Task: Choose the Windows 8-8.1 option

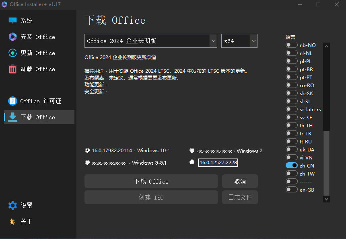Action: [x=87, y=162]
